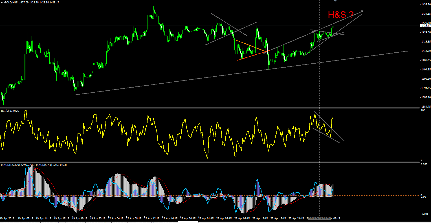This screenshot has width=431, height=223.
Task: Click the 22 Apr 16:15 time axis label
Action: tap(170, 218)
